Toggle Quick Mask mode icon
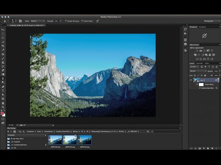 click(x=3, y=119)
